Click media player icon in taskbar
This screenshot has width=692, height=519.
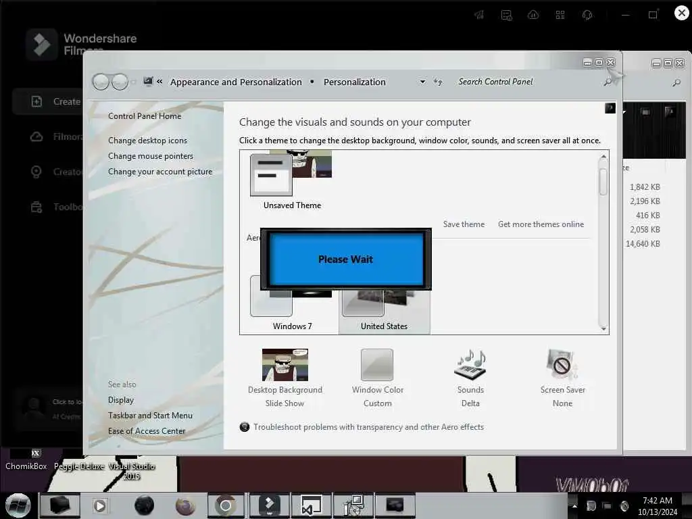tap(100, 505)
